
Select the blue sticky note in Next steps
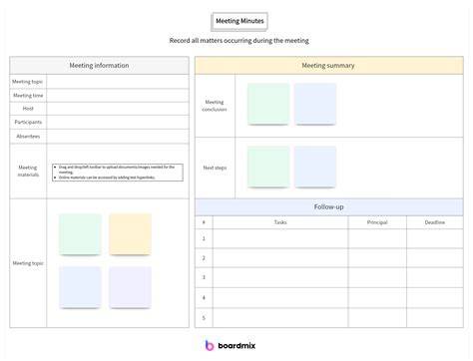click(315, 167)
